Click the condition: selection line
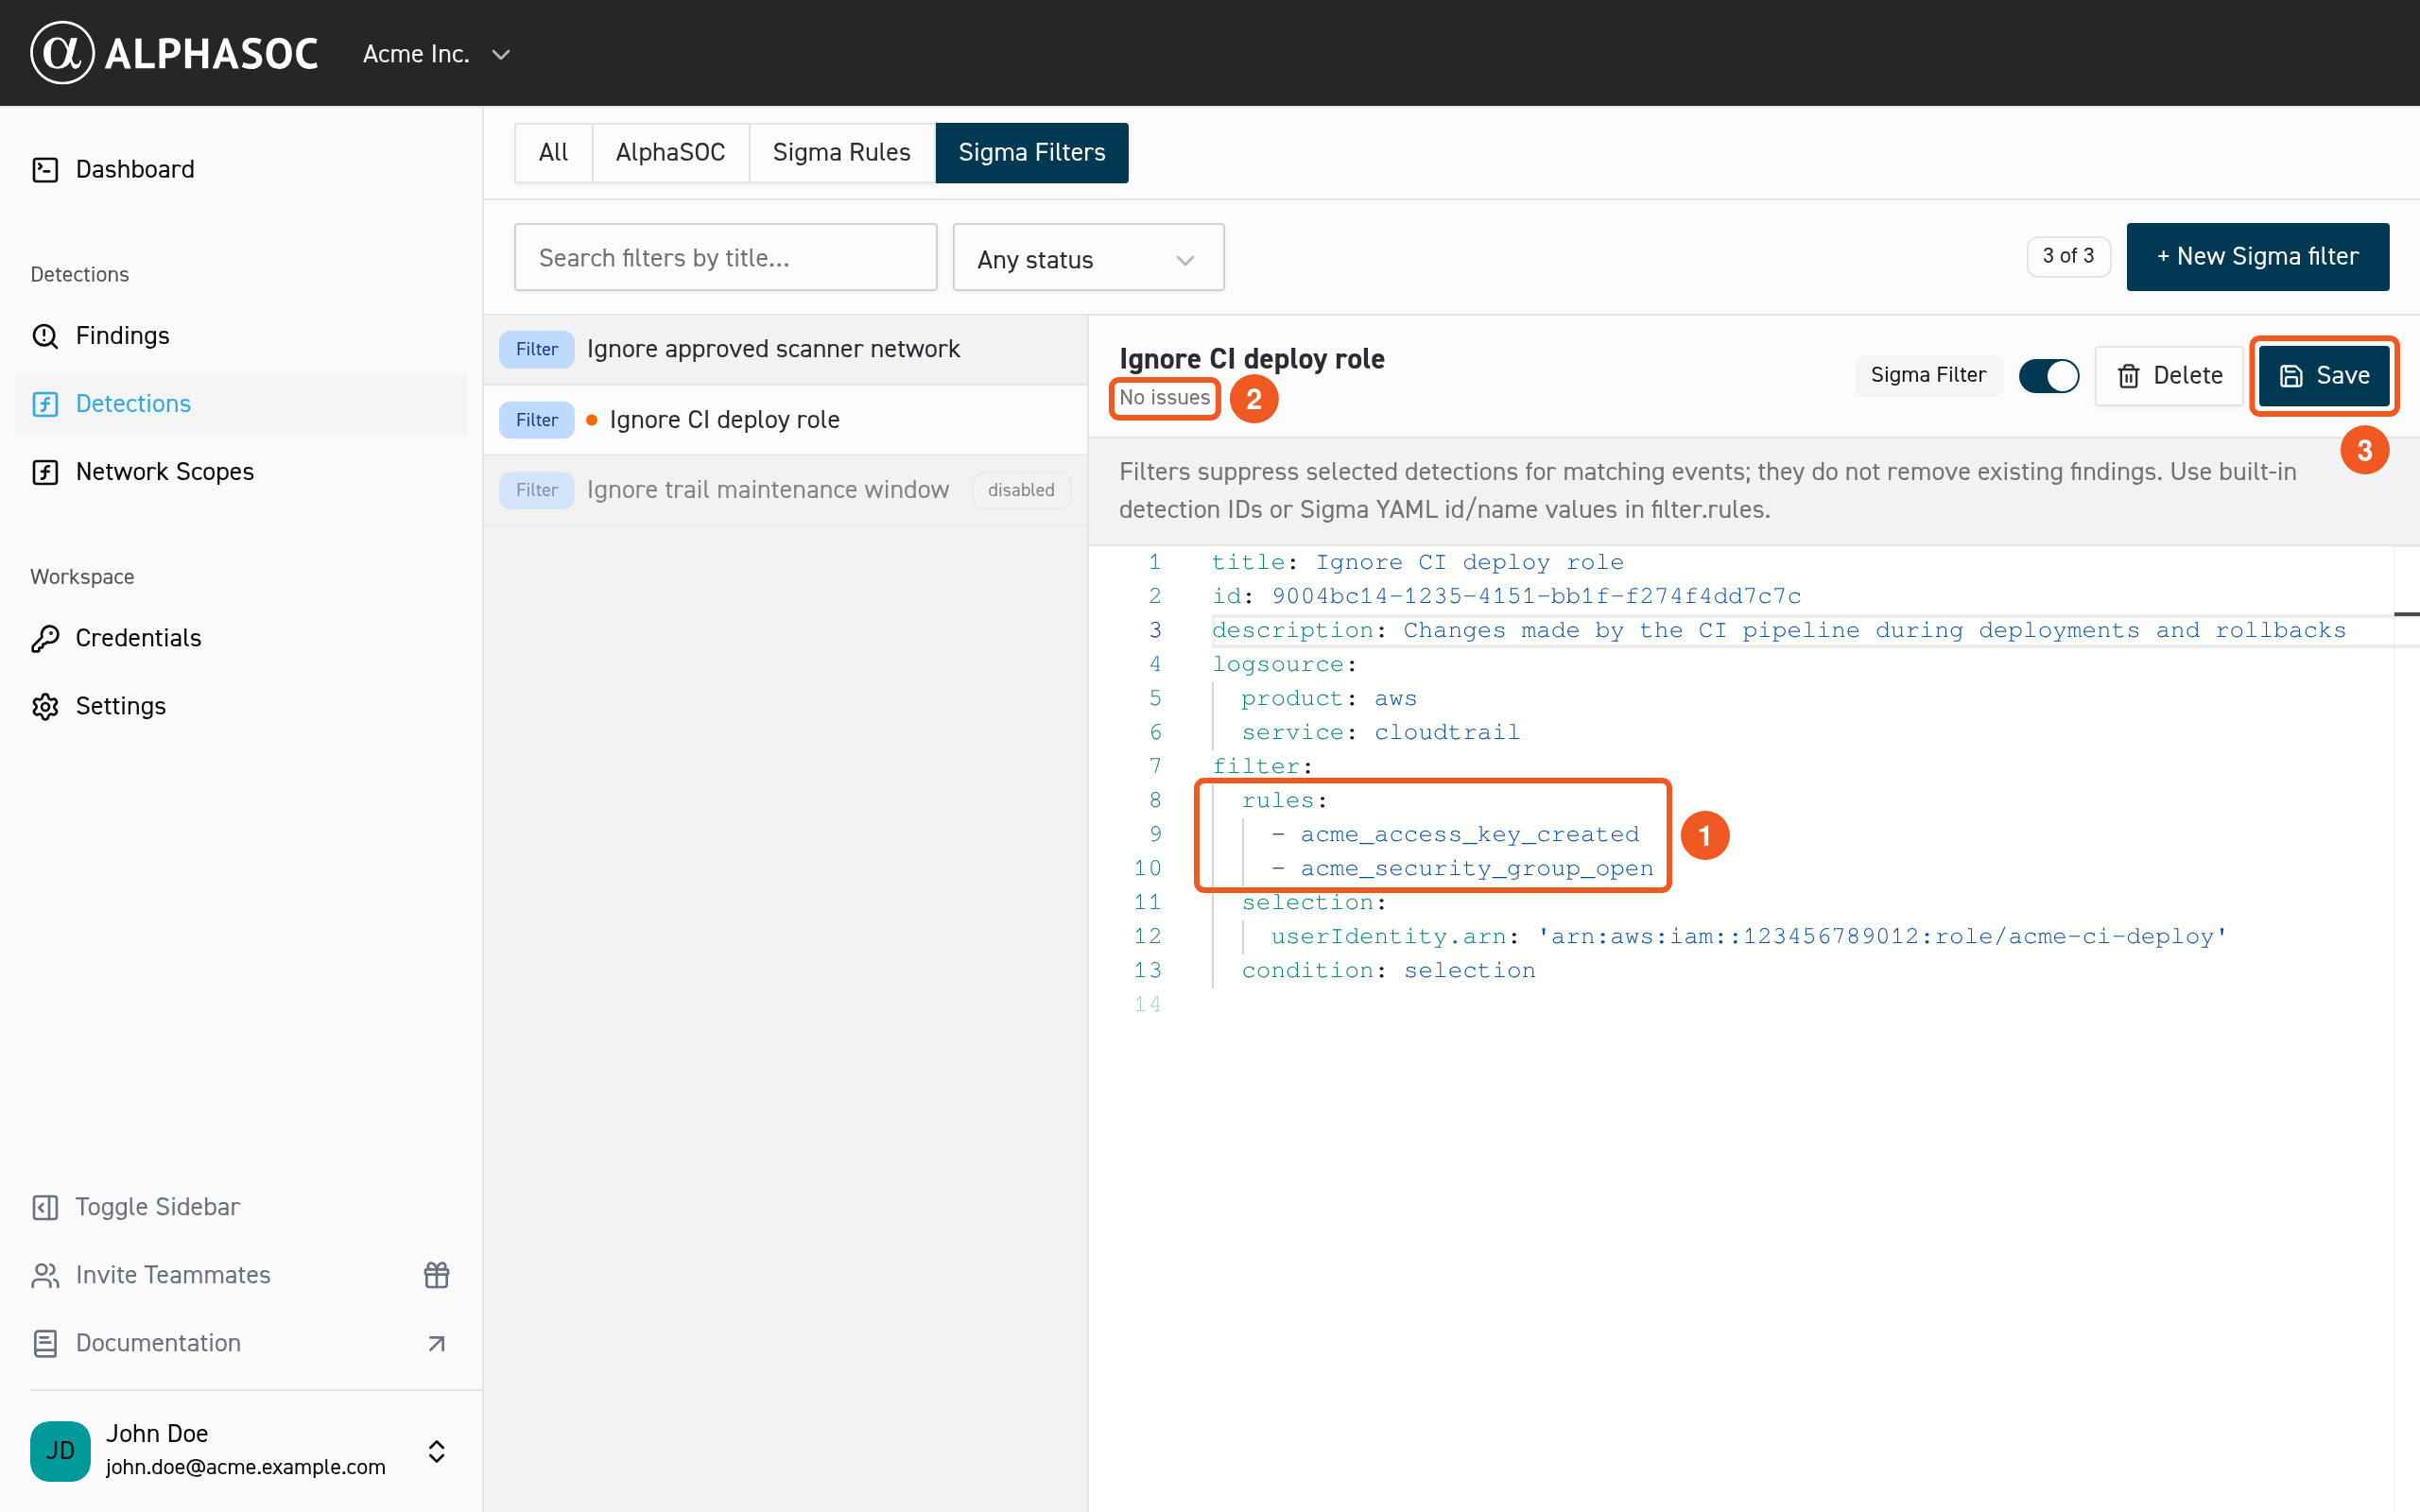The width and height of the screenshot is (2420, 1512). click(x=1388, y=970)
